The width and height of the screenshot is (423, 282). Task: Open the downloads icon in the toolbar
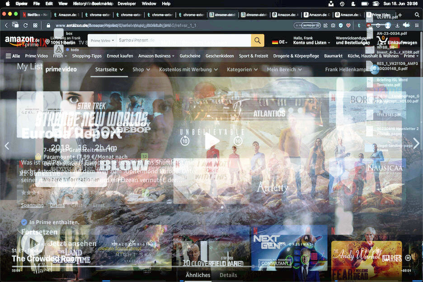(x=397, y=25)
